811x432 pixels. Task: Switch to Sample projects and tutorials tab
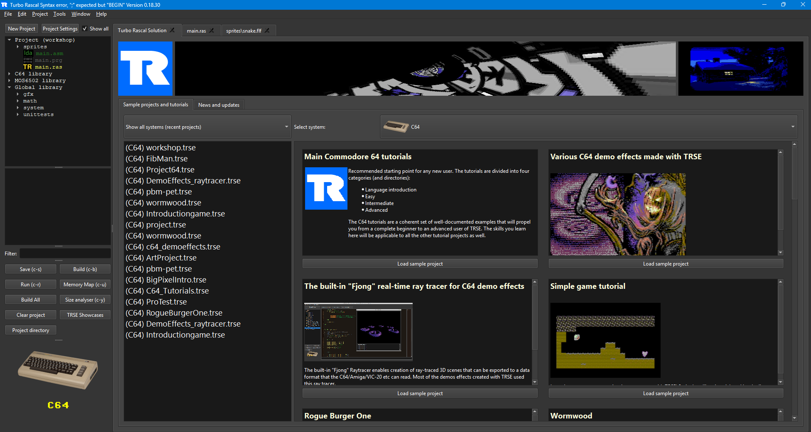tap(156, 104)
